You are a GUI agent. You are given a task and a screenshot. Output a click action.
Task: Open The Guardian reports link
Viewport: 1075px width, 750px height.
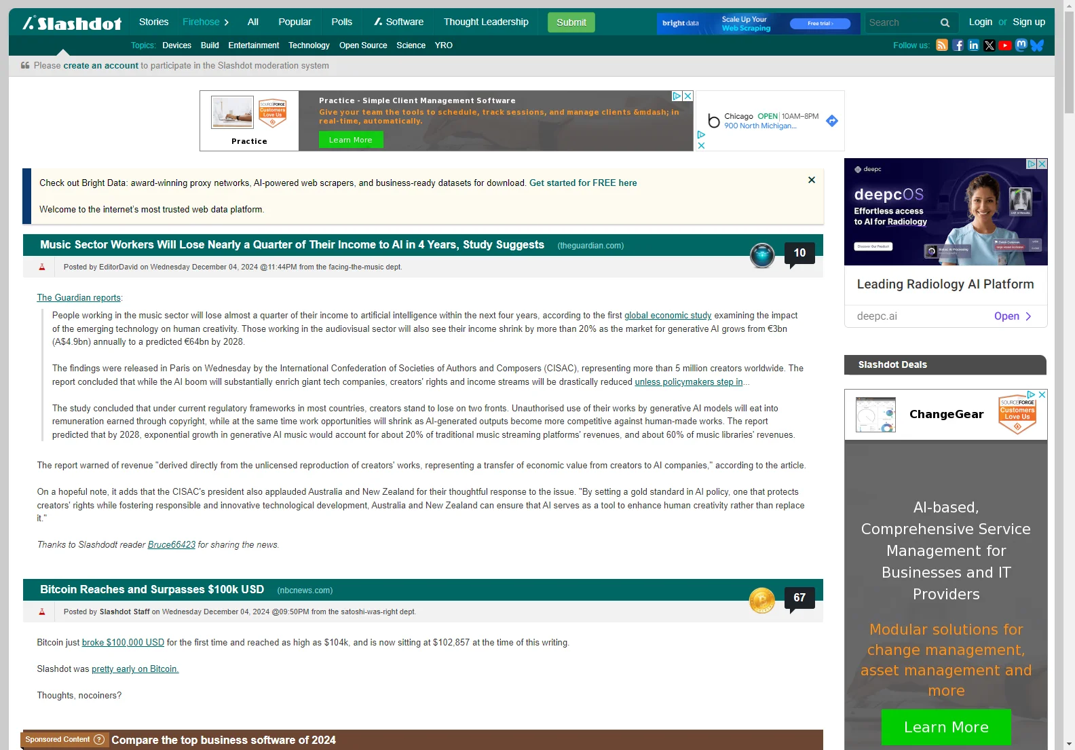point(79,298)
